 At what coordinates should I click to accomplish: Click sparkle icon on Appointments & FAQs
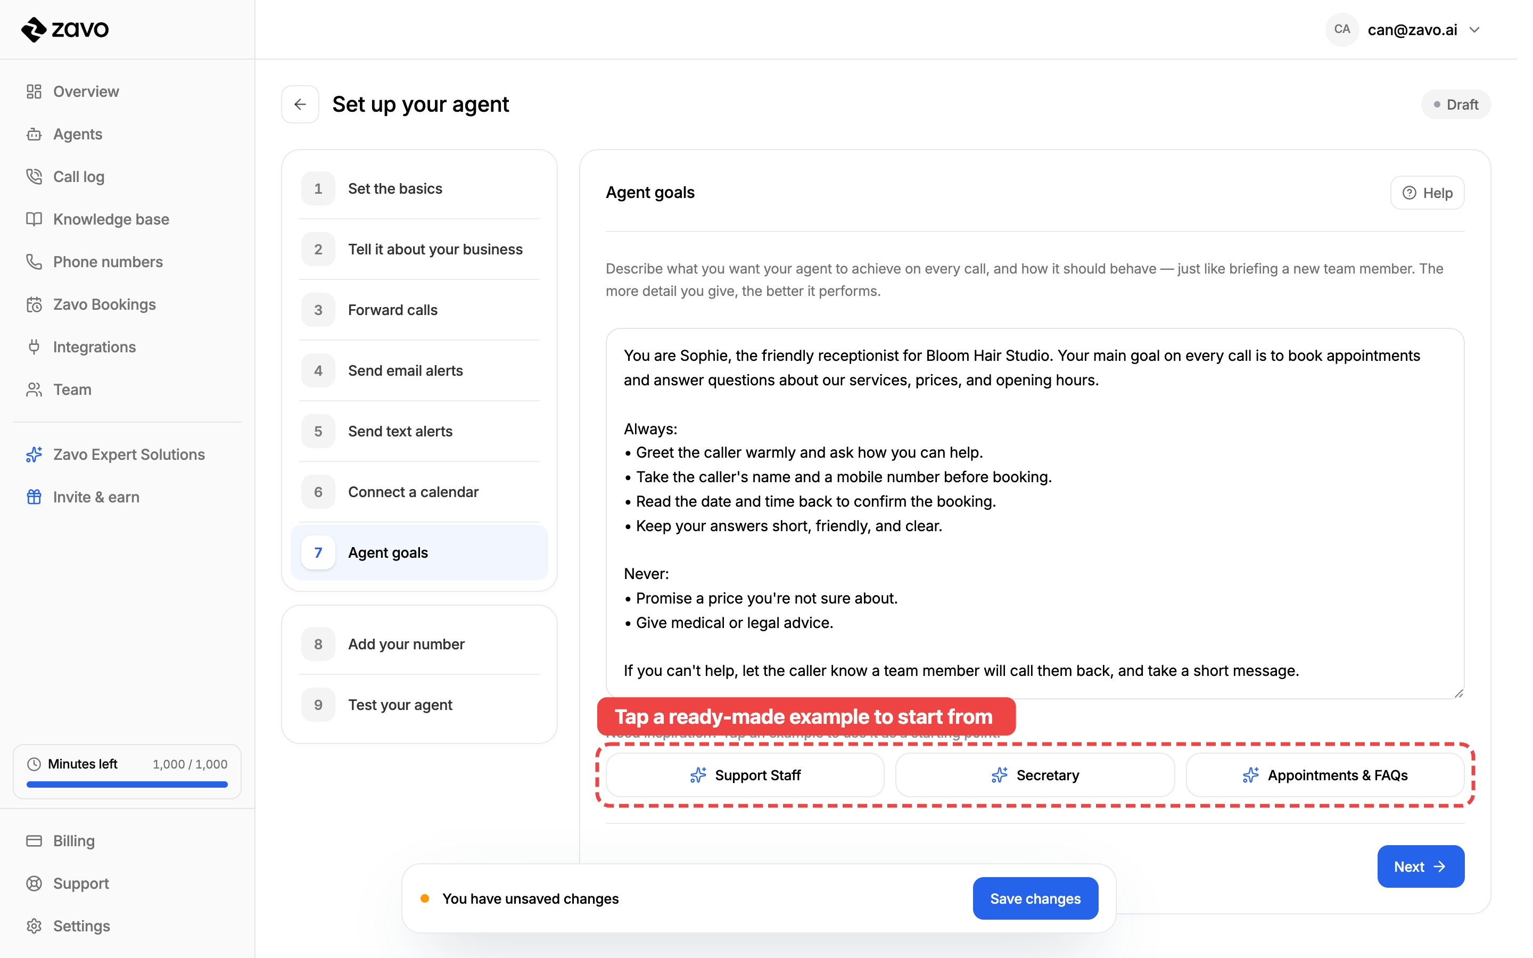[x=1250, y=775]
